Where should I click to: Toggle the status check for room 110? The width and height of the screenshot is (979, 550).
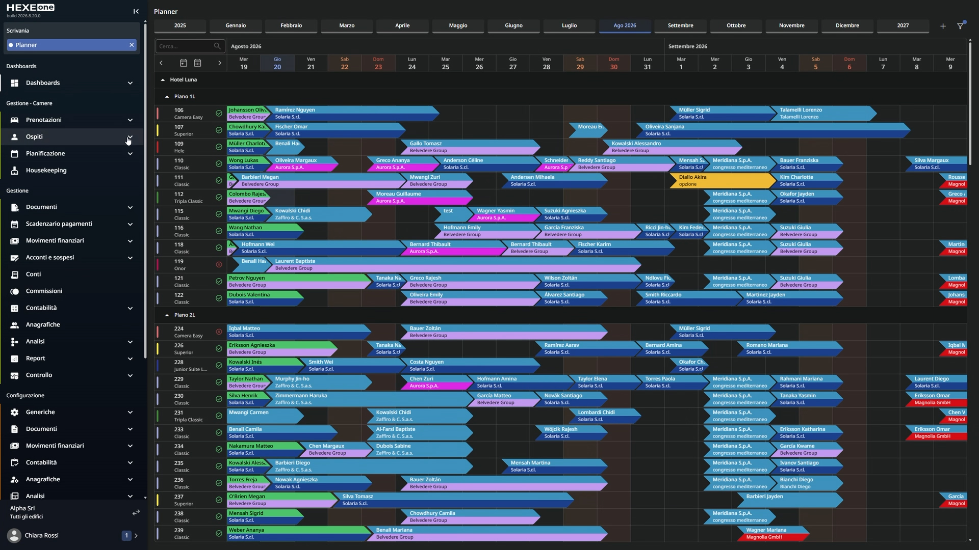coord(219,164)
